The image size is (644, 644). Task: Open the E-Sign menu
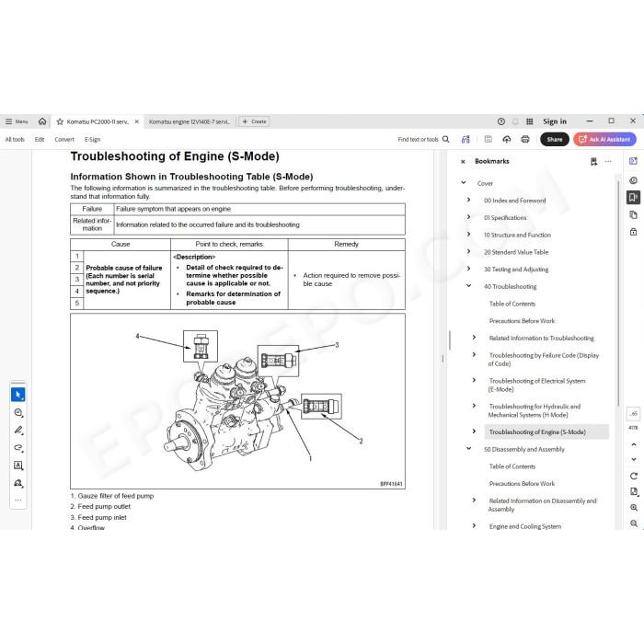point(92,140)
